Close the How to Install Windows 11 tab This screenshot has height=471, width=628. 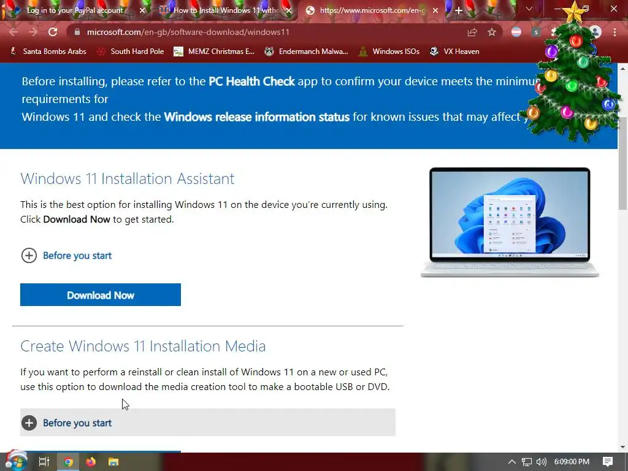(x=289, y=10)
